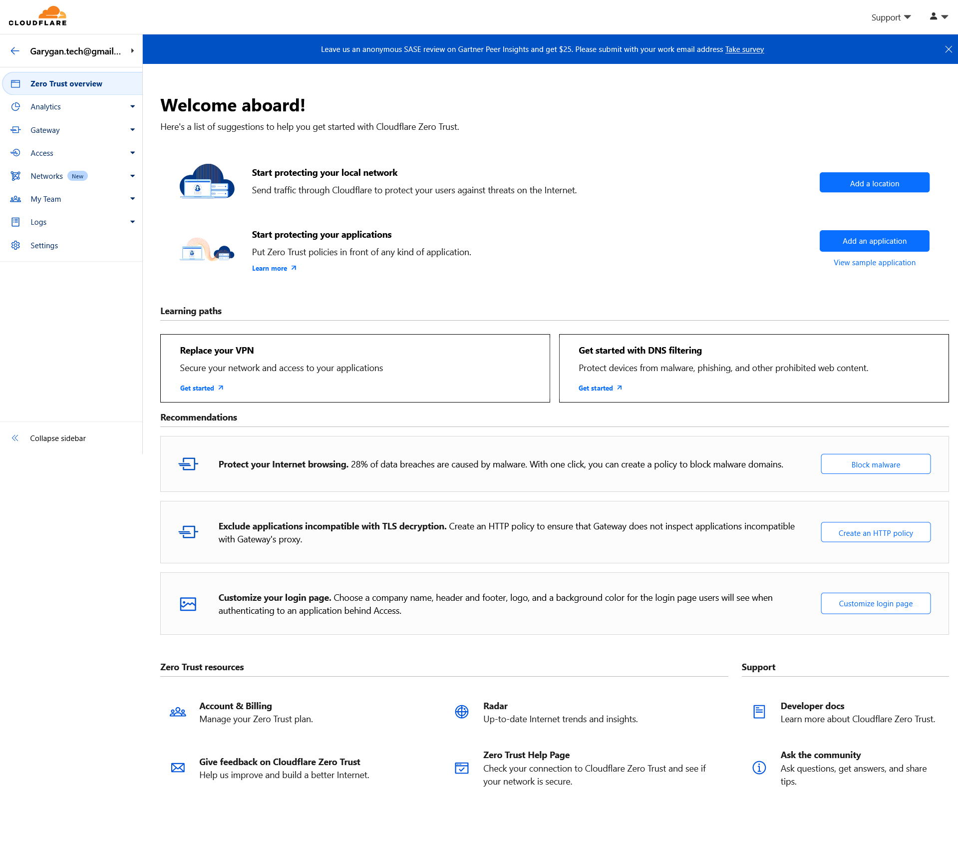Viewport: 958px width, 848px height.
Task: Click Create an HTTP policy button
Action: pyautogui.click(x=875, y=532)
